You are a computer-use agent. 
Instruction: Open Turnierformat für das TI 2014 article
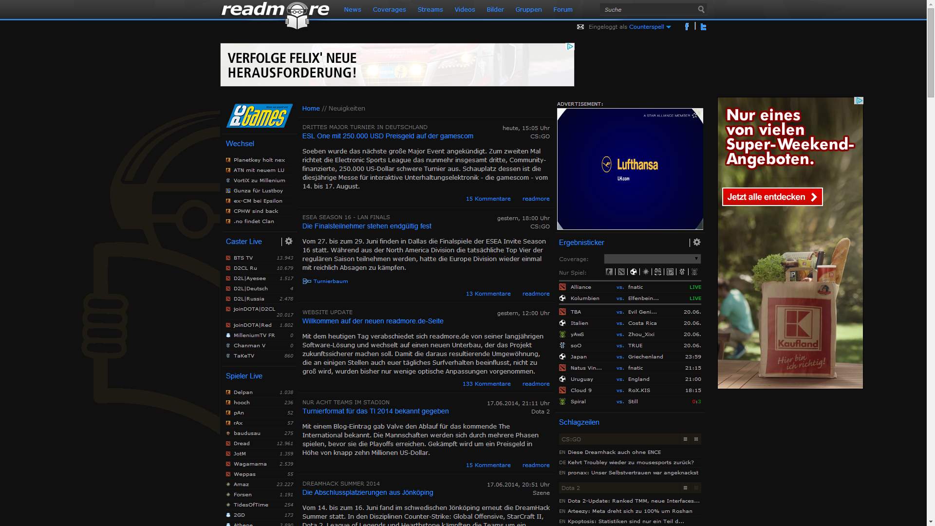click(x=375, y=411)
